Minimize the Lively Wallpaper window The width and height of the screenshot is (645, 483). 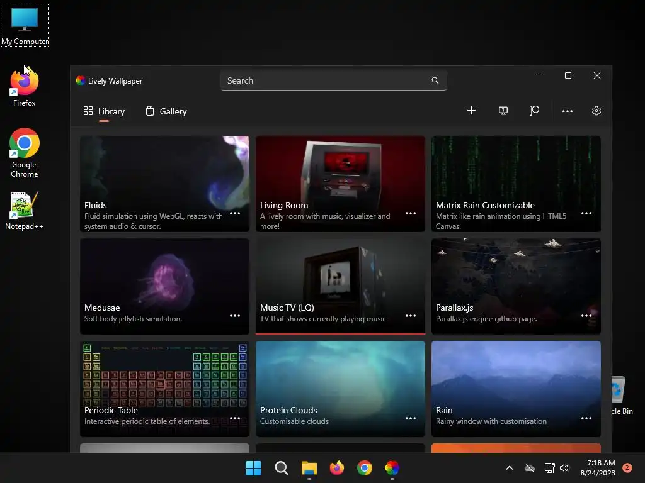539,75
